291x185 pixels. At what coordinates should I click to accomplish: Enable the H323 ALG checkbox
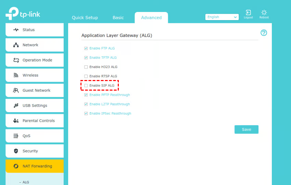click(x=86, y=67)
